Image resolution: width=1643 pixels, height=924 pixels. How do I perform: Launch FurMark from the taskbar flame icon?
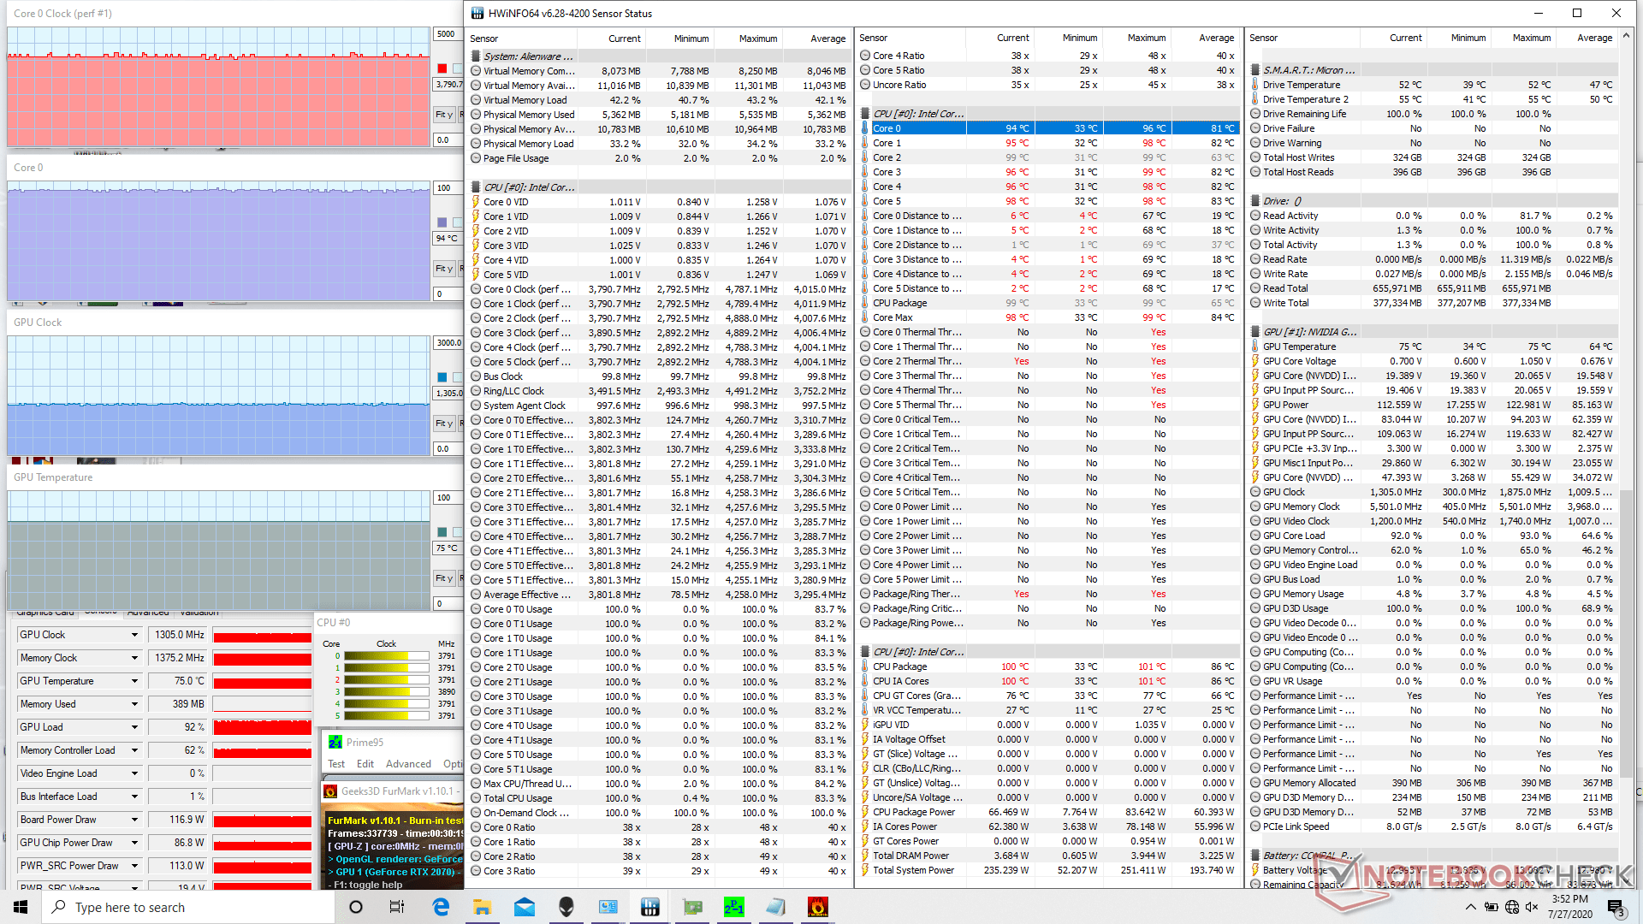tap(817, 907)
